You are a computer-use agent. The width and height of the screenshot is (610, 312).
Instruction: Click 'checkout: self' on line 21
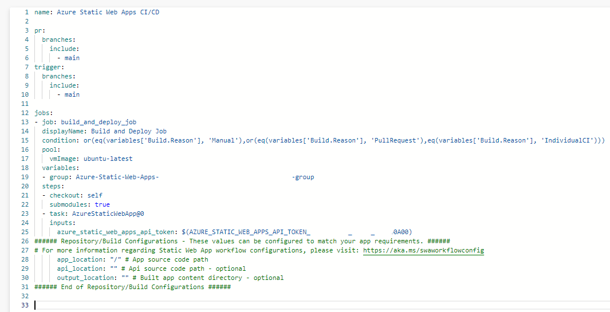[x=76, y=195]
